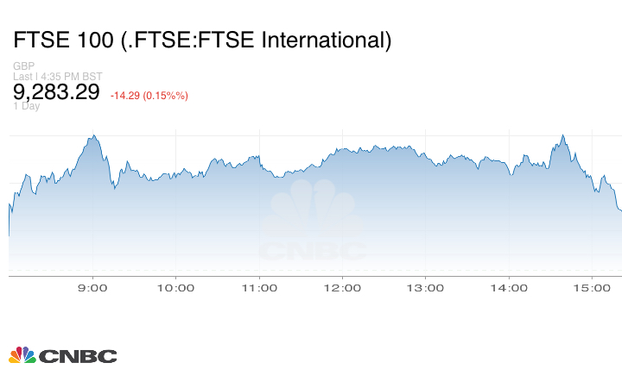Click the 12:00 time axis label

[342, 288]
